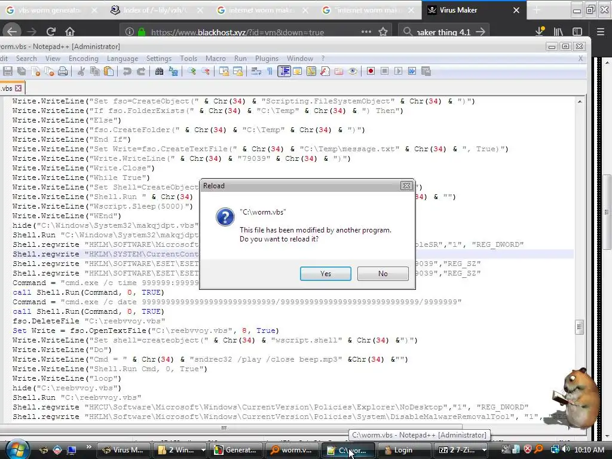Click the Folder as Workspace icon
The height and width of the screenshot is (459, 612).
pos(339,72)
